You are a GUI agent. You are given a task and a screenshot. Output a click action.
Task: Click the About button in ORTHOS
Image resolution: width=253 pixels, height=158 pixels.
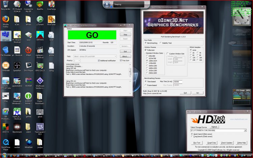tap(125, 56)
